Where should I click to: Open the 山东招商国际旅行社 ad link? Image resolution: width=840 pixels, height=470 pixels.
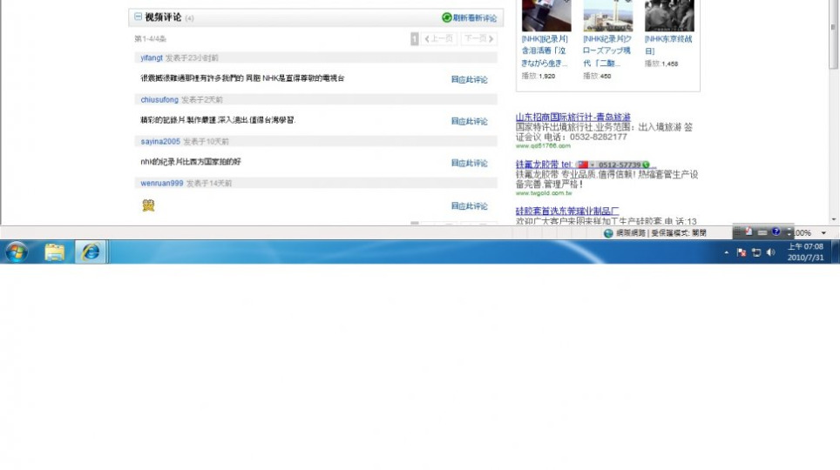(572, 117)
